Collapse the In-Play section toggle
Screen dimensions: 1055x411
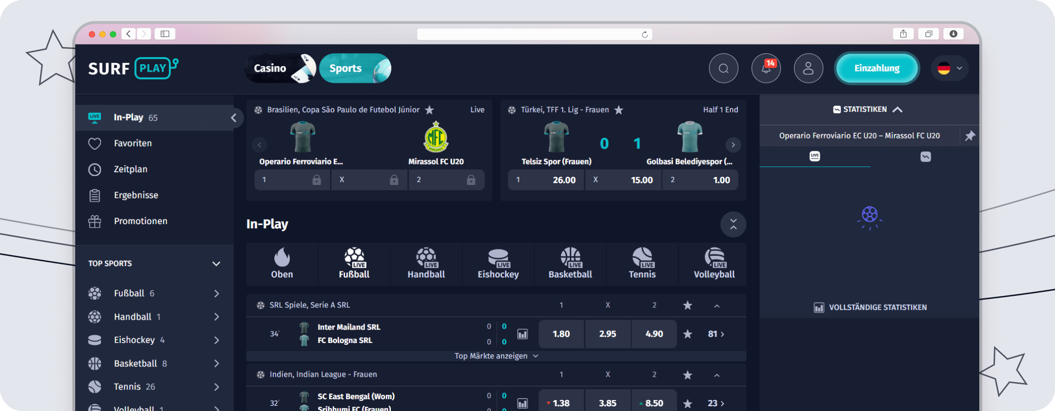[x=733, y=224]
